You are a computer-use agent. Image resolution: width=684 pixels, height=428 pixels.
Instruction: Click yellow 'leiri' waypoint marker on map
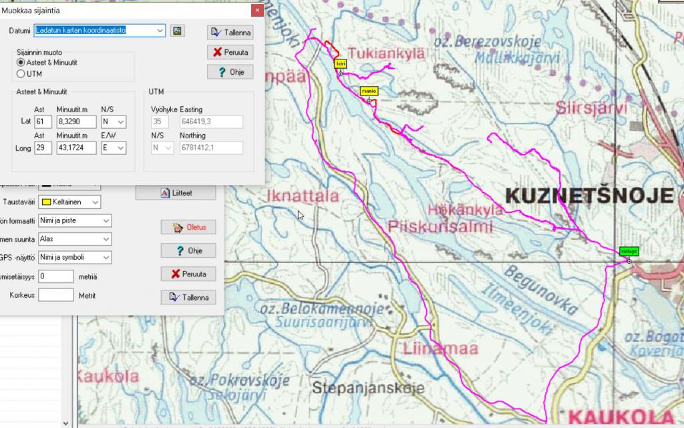[340, 64]
